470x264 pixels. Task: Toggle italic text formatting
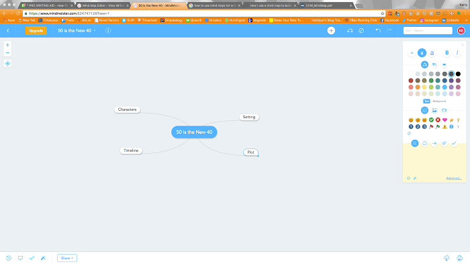point(457,53)
